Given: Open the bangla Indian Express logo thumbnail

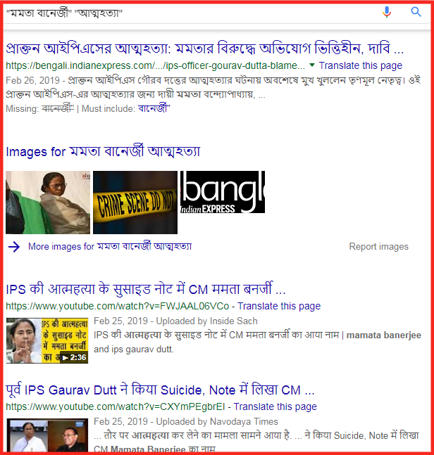Looking at the screenshot, I should point(223,192).
